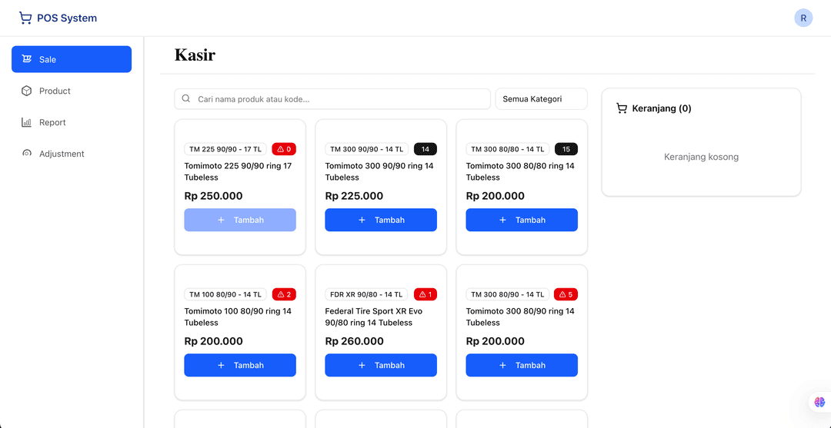Open the Product menu item
Screen dimensions: 831x428
(55, 91)
